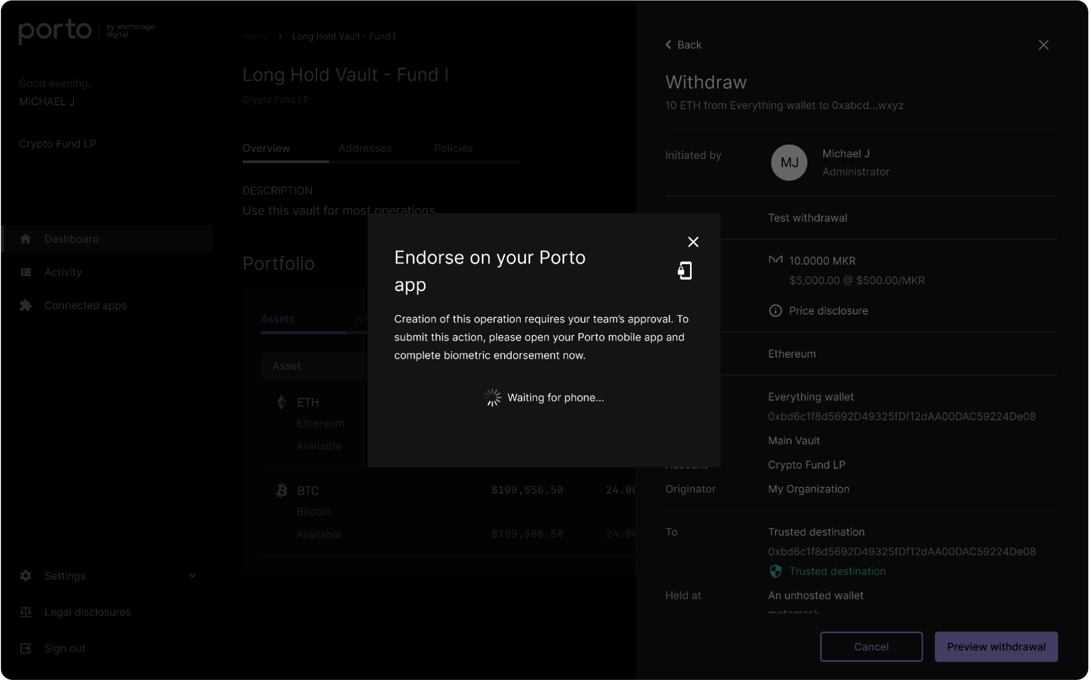Click the Legal disclosures scales icon

[x=25, y=612]
